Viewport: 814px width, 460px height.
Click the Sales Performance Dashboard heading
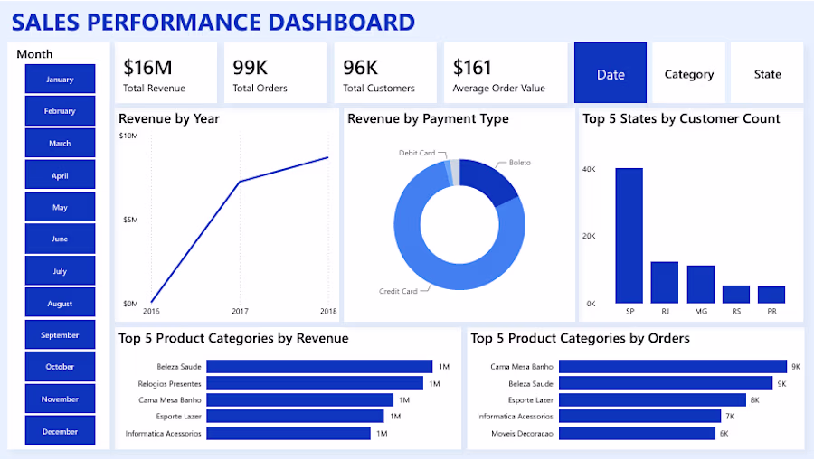(x=213, y=23)
